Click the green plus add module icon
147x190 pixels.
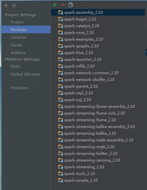tap(55, 5)
